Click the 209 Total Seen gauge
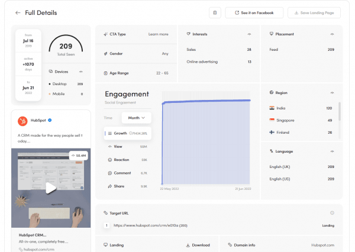The image size is (355, 252). 66,46
